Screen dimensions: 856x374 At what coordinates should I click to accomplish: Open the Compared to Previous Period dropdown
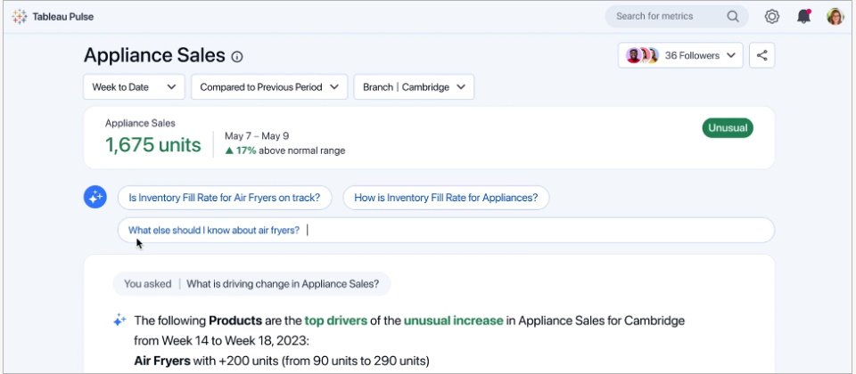[269, 87]
